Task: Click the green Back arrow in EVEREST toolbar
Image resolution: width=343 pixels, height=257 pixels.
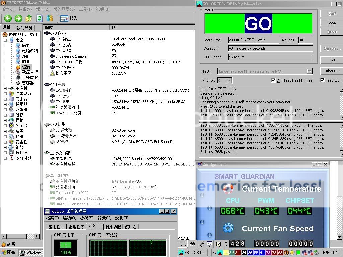Action: 8,18
